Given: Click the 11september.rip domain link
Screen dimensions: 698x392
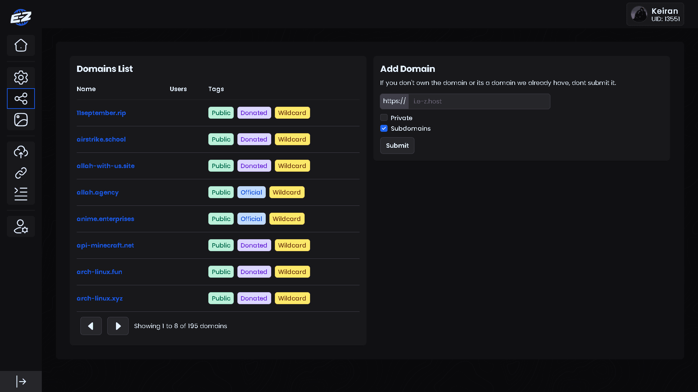Looking at the screenshot, I should (101, 113).
